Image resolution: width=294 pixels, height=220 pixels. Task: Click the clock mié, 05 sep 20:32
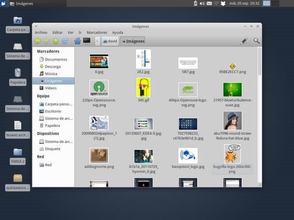[x=244, y=3]
